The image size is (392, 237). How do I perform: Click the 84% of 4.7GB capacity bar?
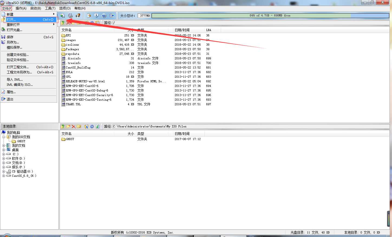(x=270, y=16)
